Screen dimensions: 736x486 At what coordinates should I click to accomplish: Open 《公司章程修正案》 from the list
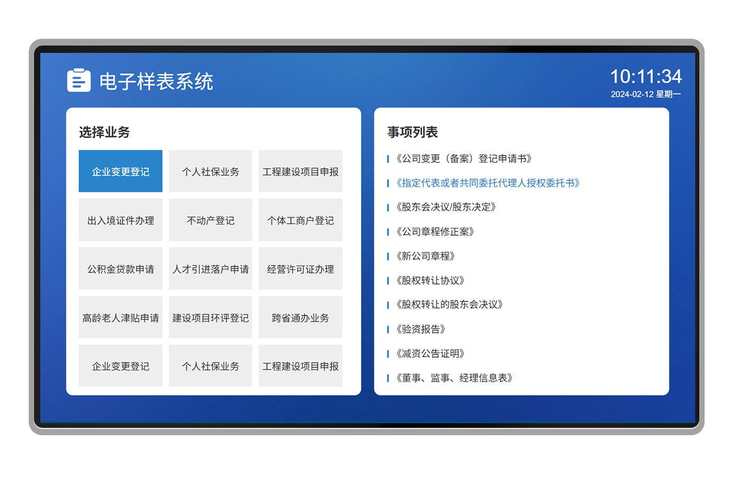tap(435, 231)
